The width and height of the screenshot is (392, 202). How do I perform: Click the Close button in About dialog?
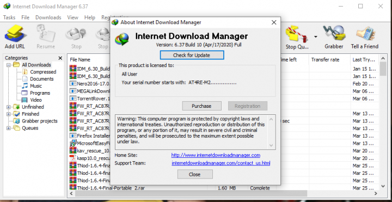tap(195, 174)
